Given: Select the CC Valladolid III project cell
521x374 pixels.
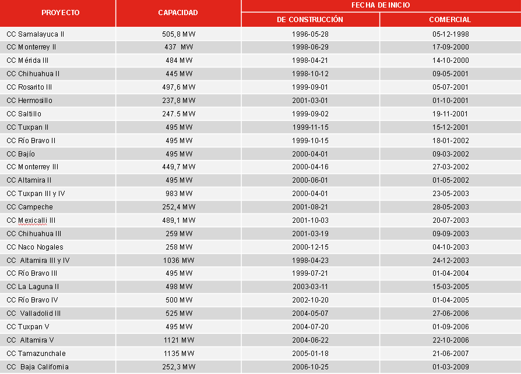Looking at the screenshot, I should tap(34, 314).
